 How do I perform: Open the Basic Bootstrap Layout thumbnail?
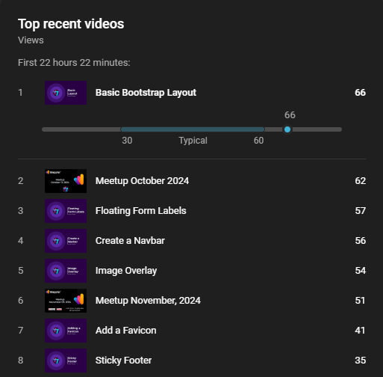(x=66, y=93)
